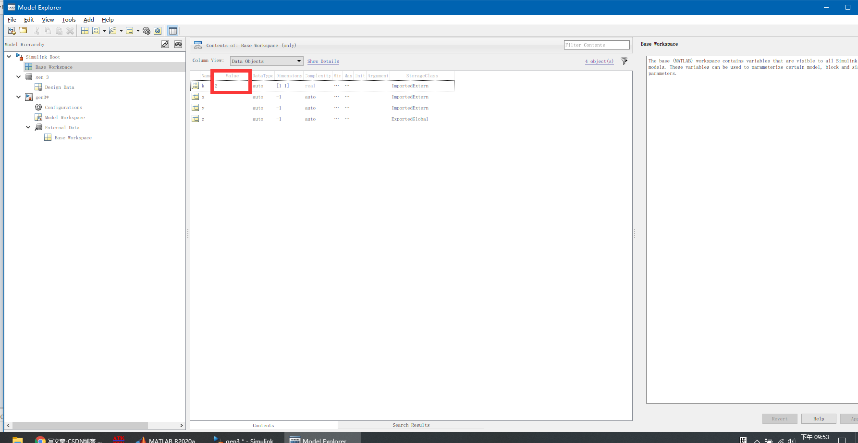858x443 pixels.
Task: Toggle the column view layout icon
Action: click(172, 30)
